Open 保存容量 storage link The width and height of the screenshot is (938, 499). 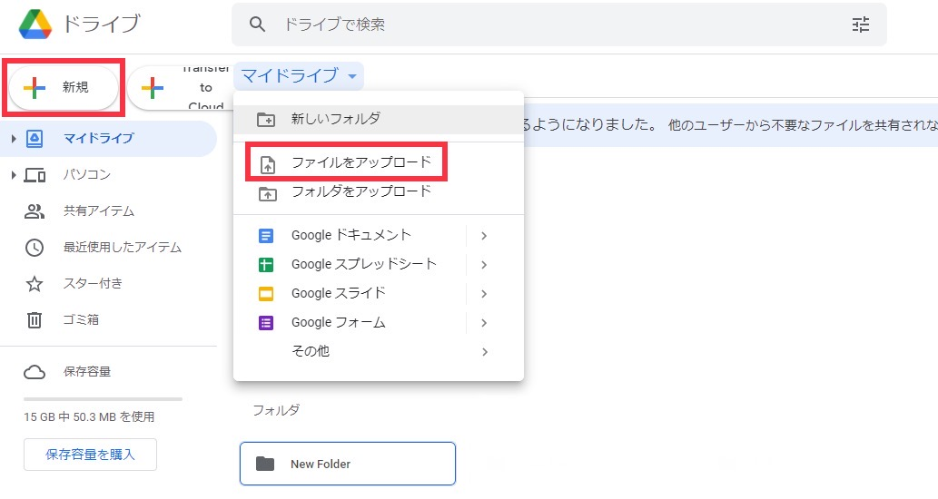coord(87,372)
